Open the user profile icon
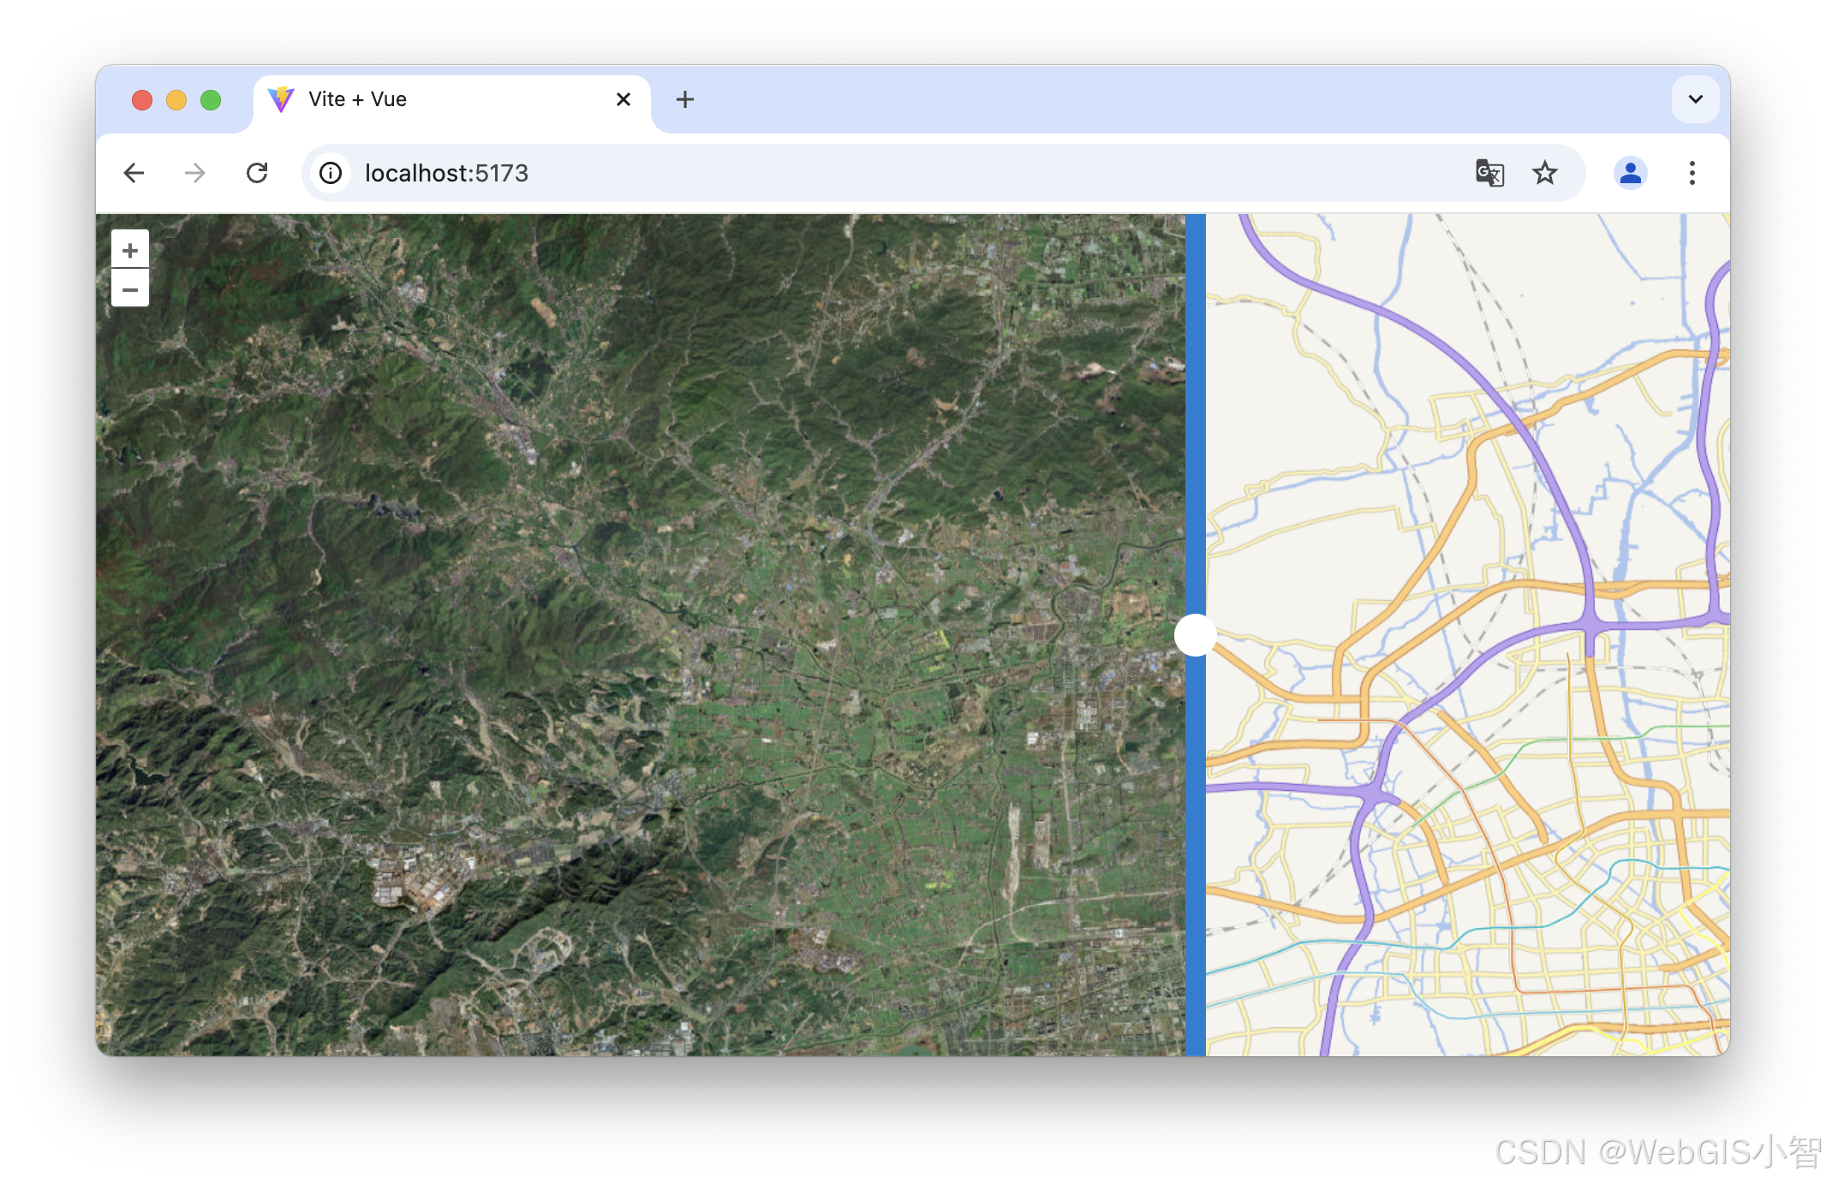The width and height of the screenshot is (1826, 1183). point(1630,173)
